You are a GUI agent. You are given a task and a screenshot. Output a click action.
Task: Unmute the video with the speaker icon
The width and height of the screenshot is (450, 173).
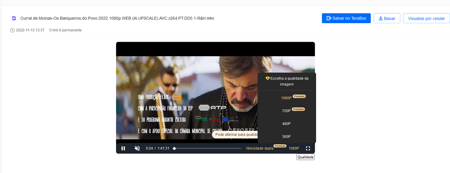click(x=137, y=148)
